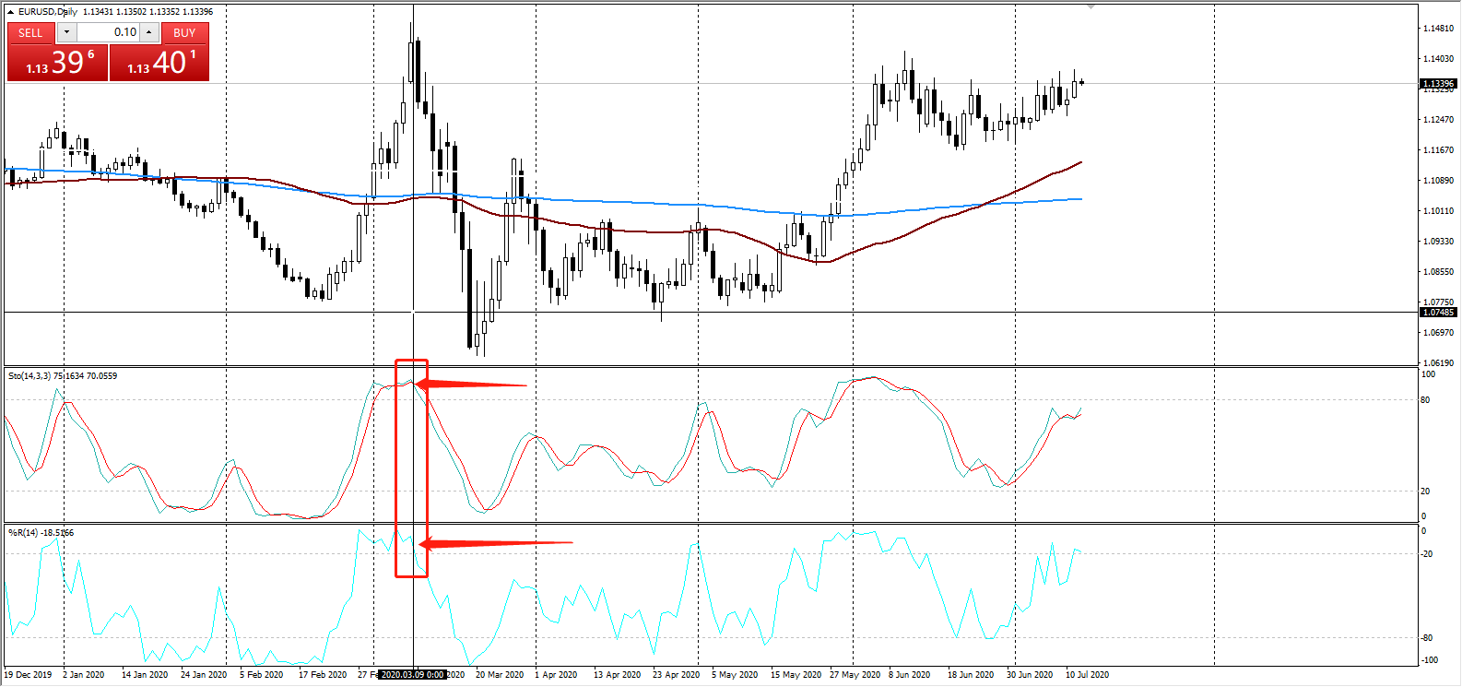
Task: Click the buy price 1.13401 tile
Action: pos(159,63)
